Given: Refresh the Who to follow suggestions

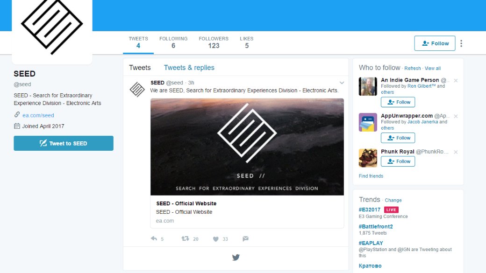Looking at the screenshot, I should [412, 68].
